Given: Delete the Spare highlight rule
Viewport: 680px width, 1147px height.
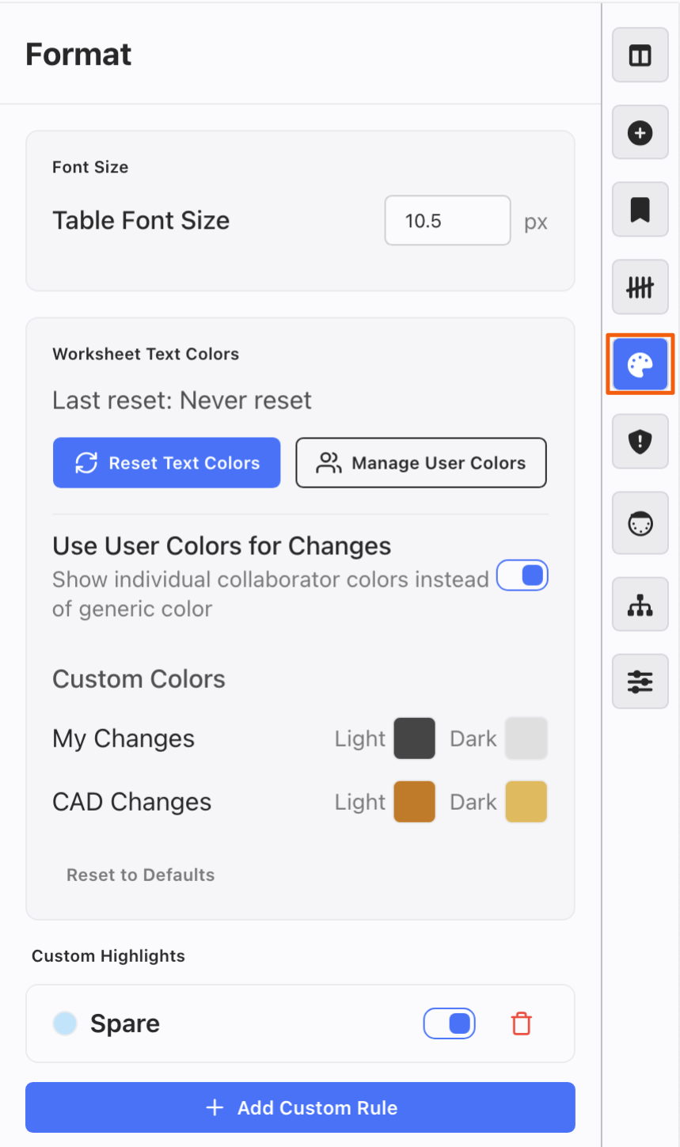Looking at the screenshot, I should [x=521, y=1024].
